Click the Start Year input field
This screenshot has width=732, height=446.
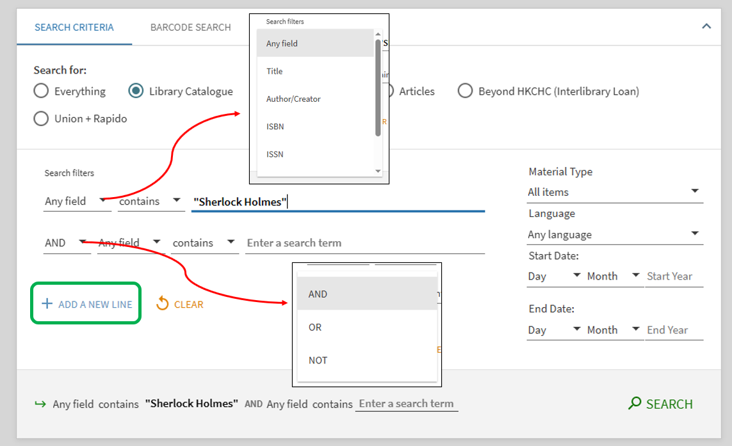click(x=673, y=276)
